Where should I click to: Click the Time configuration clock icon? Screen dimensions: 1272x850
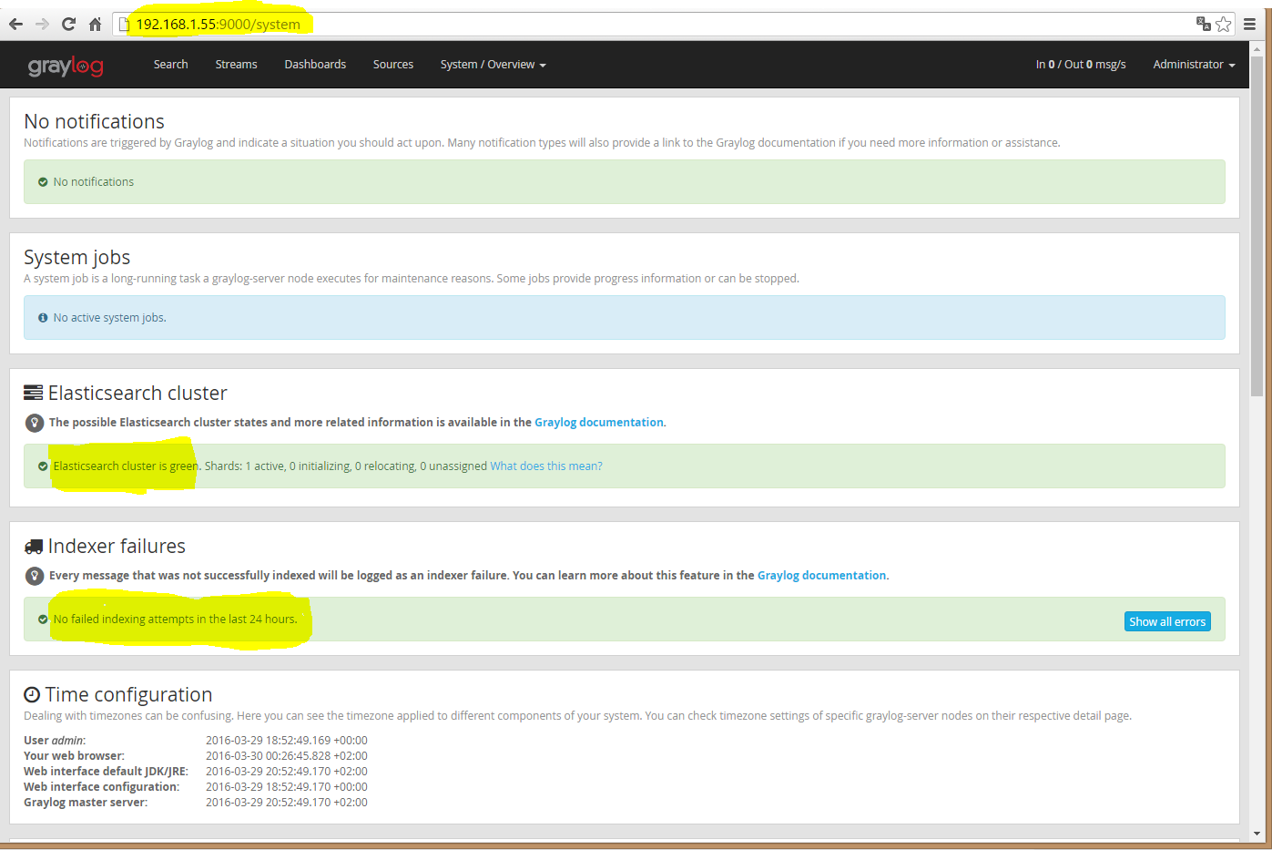[x=32, y=694]
